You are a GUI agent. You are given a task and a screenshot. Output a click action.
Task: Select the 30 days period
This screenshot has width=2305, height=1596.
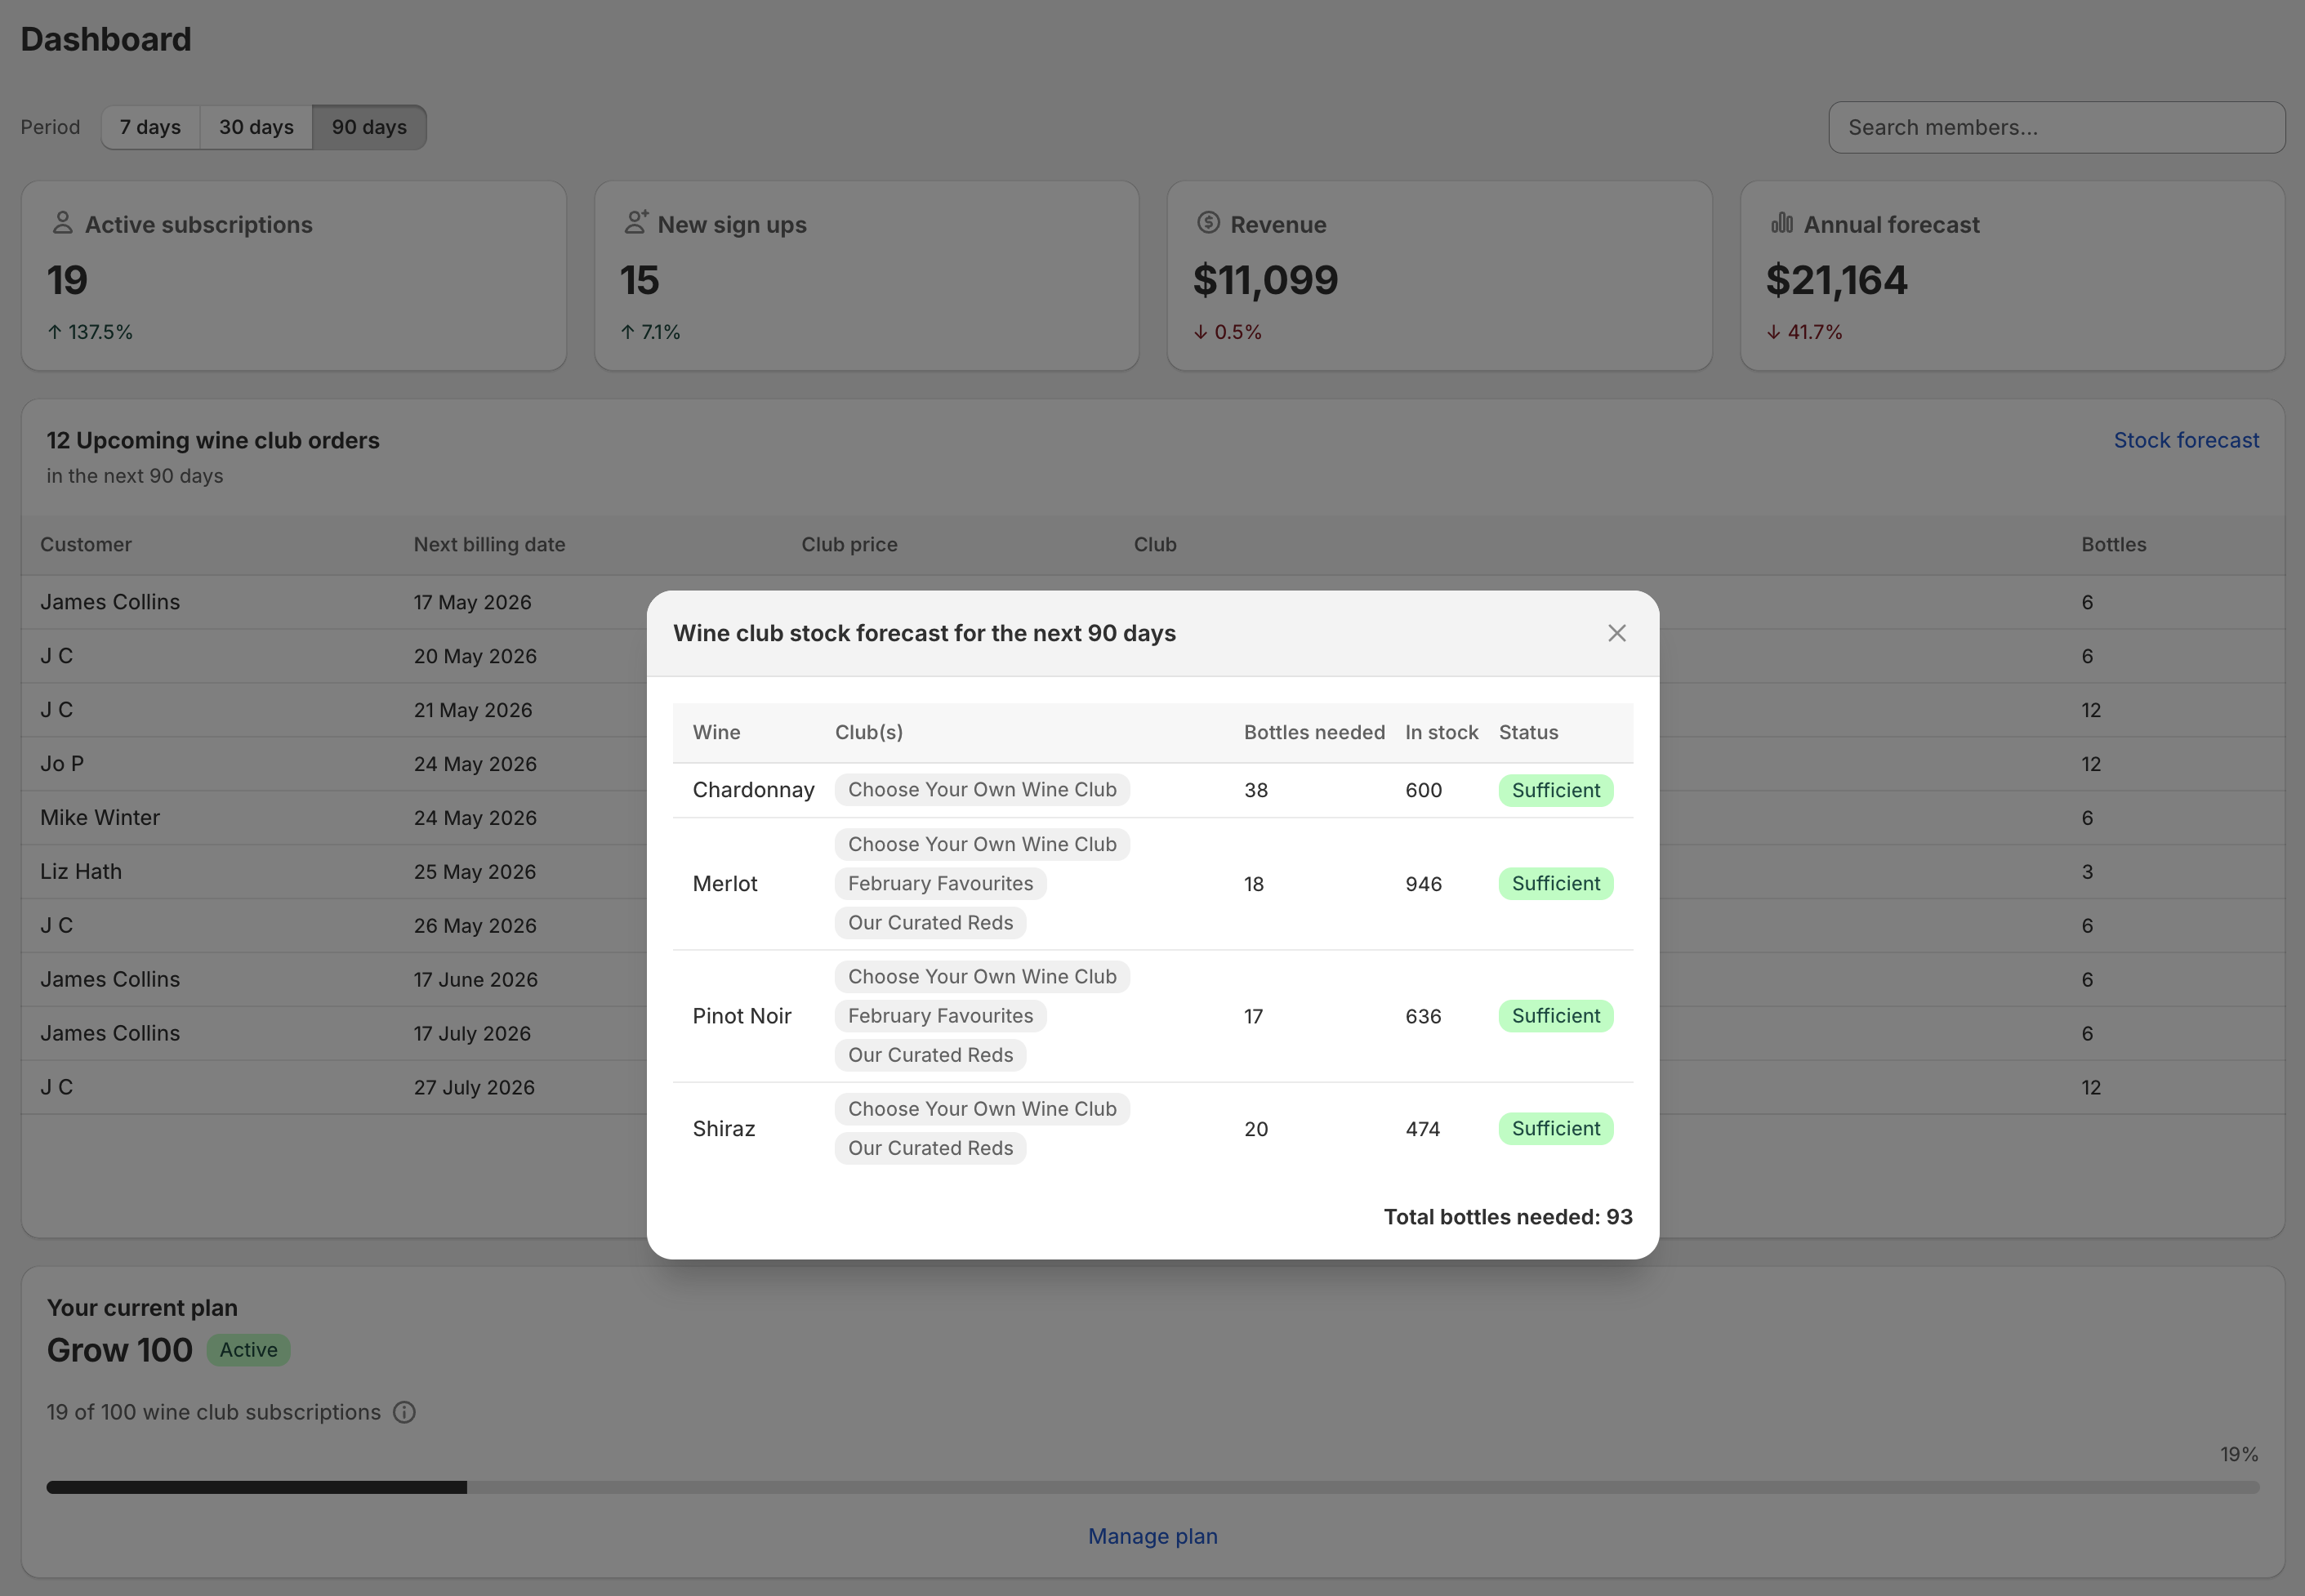[x=256, y=127]
